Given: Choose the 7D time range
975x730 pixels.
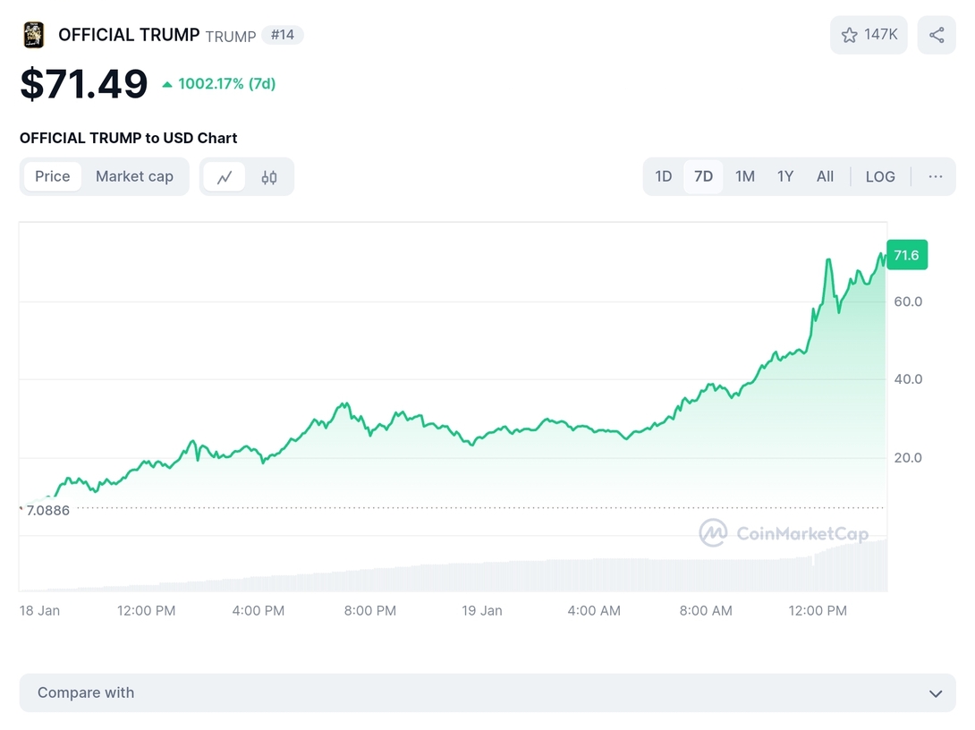Looking at the screenshot, I should (x=703, y=176).
